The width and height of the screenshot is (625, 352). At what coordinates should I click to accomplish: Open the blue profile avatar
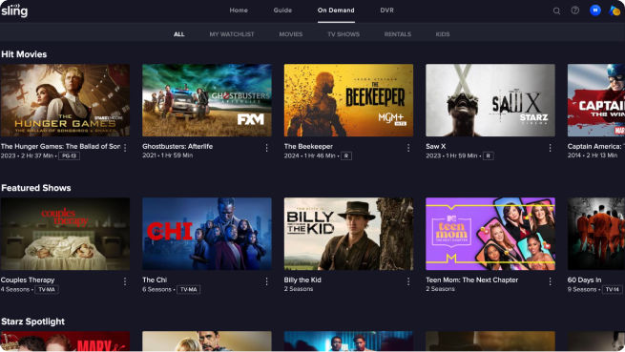point(595,10)
